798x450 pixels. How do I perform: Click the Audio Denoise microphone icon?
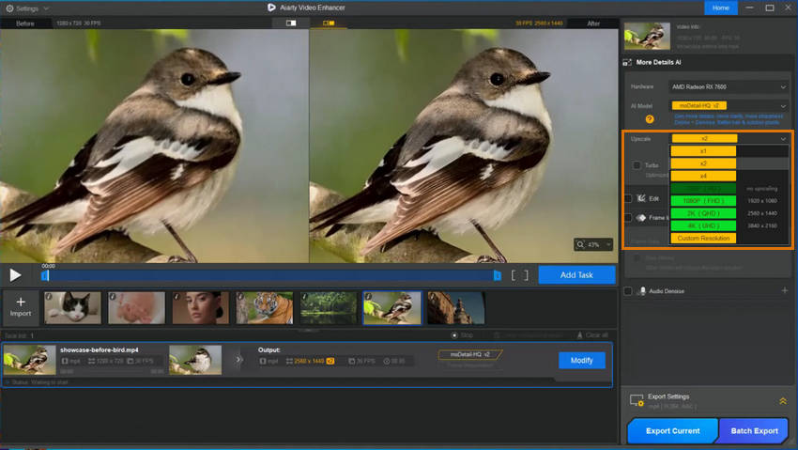pos(642,290)
